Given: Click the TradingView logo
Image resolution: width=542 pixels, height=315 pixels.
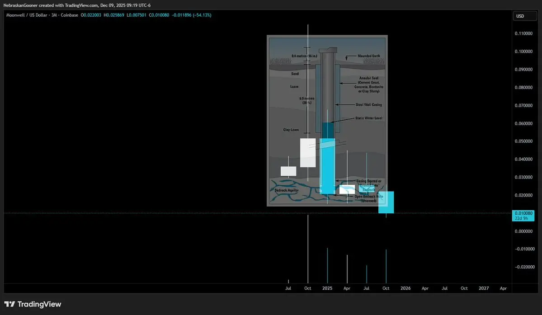Looking at the screenshot, I should coord(33,304).
